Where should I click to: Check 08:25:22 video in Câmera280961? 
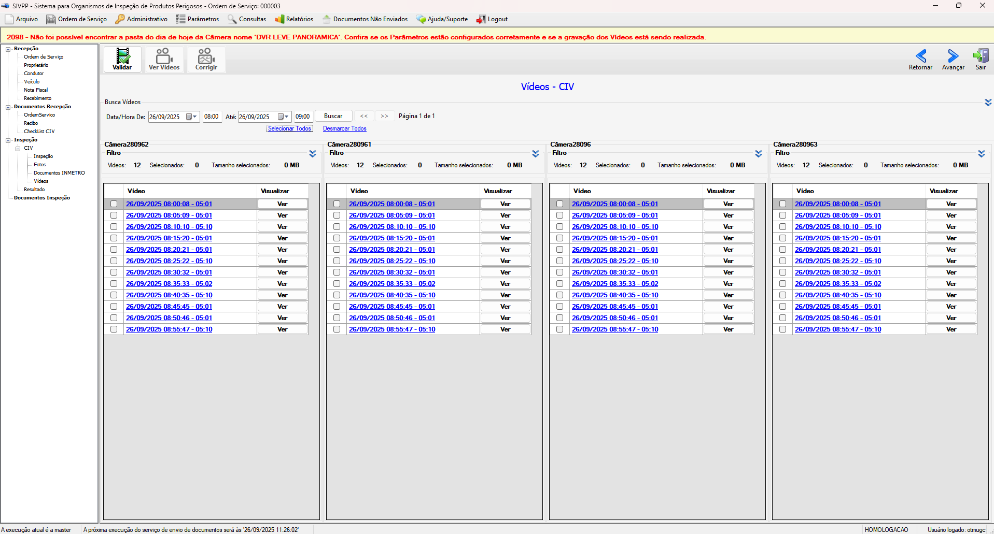tap(337, 261)
